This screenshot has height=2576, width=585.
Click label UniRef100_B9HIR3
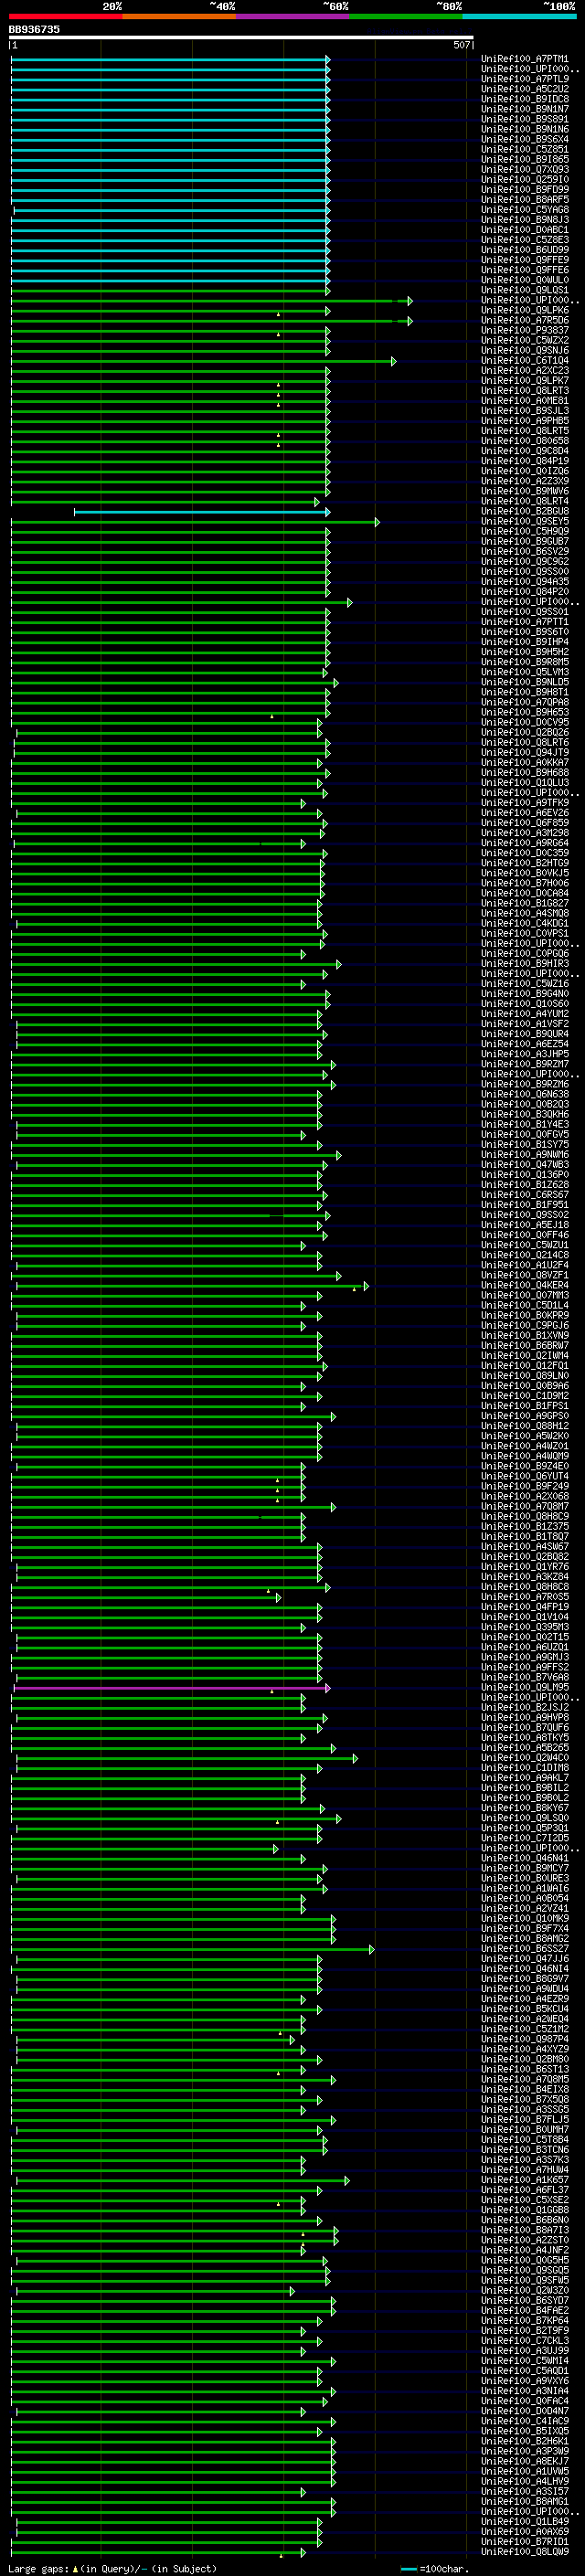tap(525, 963)
